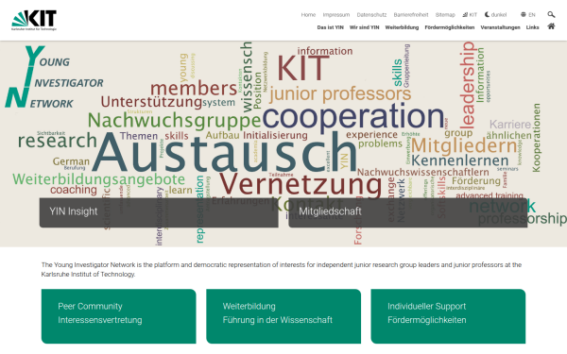
Task: Select the Links menu item
Action: click(x=532, y=27)
